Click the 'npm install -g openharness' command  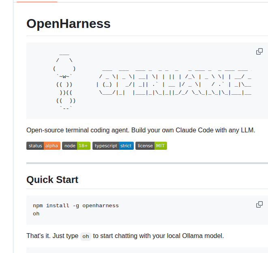tap(76, 206)
